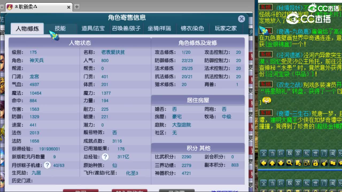
Task: Select 世 channel in upper chat panel
Action: (x=315, y=153)
